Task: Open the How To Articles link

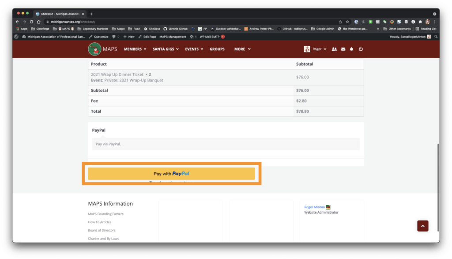Action: pos(99,222)
